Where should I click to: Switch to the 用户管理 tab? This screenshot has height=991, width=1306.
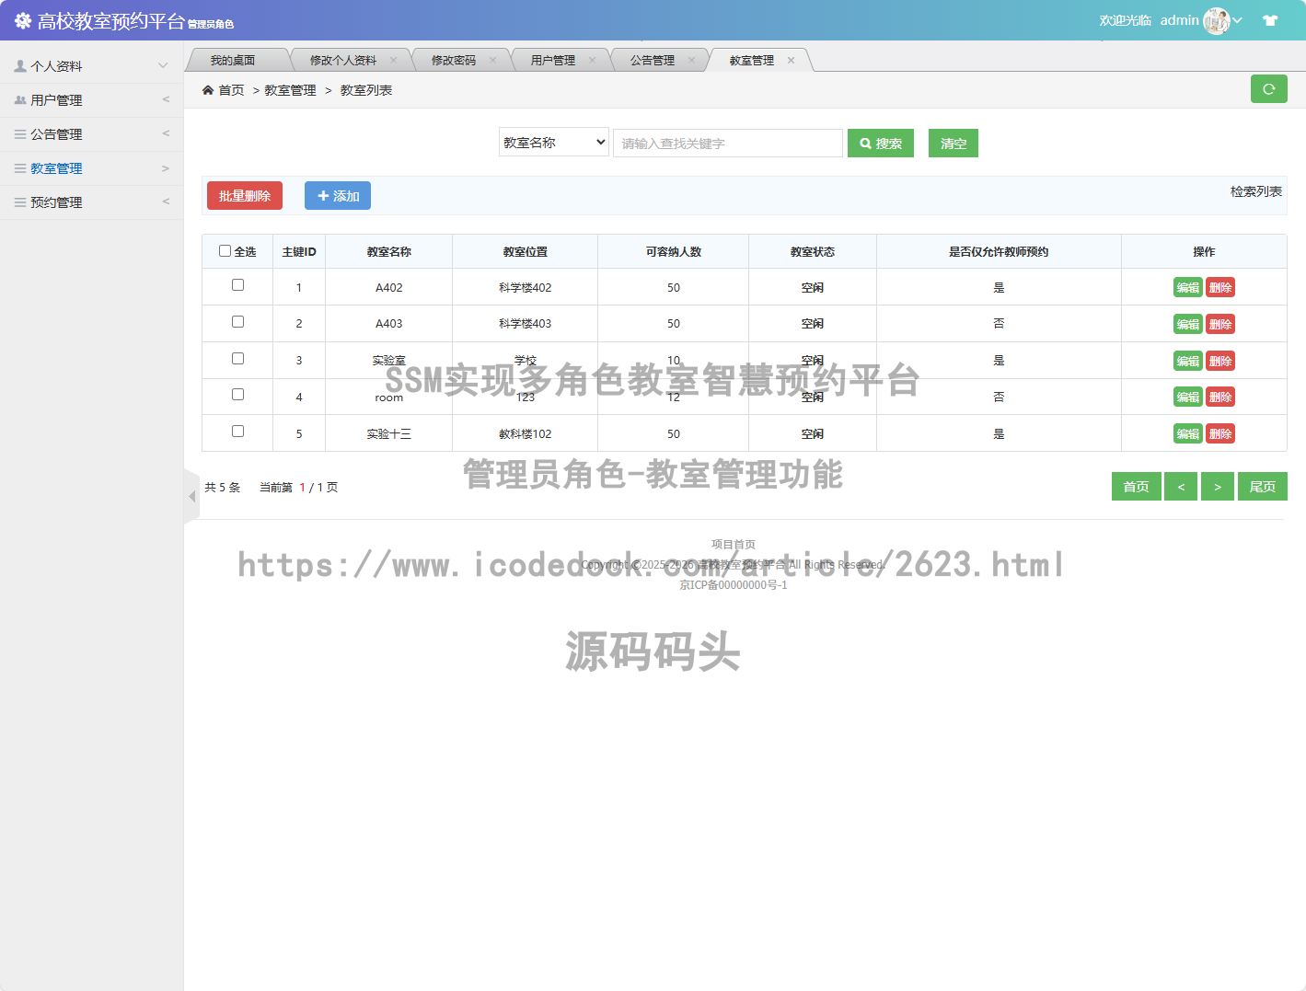point(552,61)
